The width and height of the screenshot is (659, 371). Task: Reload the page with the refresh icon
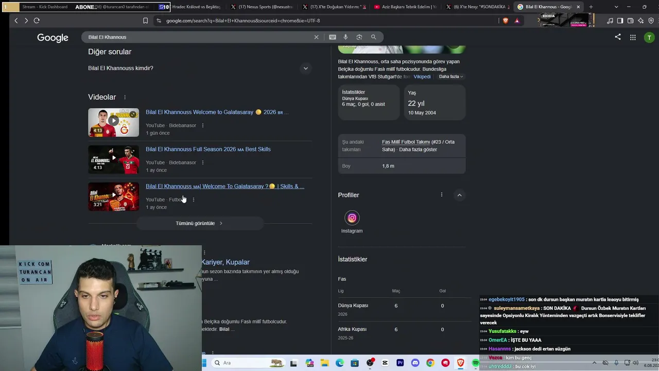[37, 21]
